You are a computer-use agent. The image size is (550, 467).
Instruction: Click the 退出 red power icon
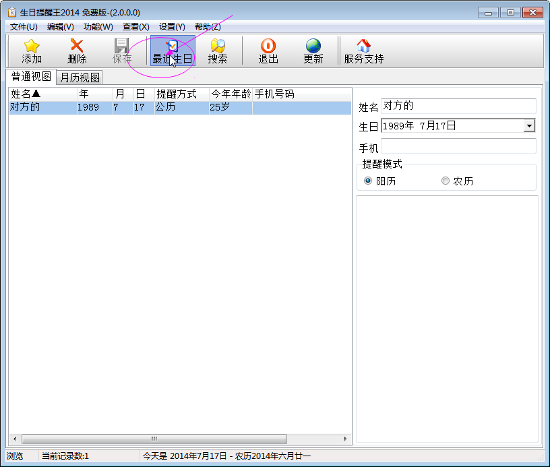[x=268, y=46]
